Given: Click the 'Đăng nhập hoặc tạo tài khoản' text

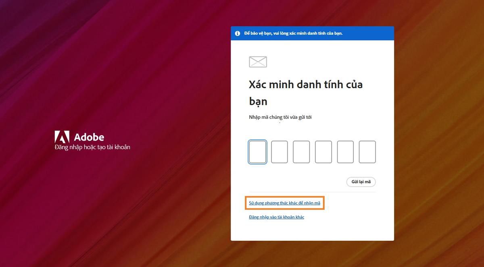Looking at the screenshot, I should 92,147.
